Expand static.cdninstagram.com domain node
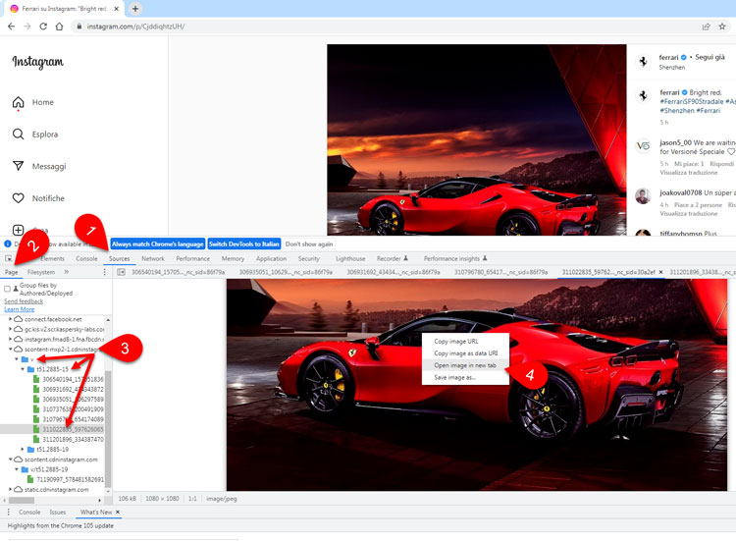This screenshot has width=736, height=541. [x=11, y=489]
